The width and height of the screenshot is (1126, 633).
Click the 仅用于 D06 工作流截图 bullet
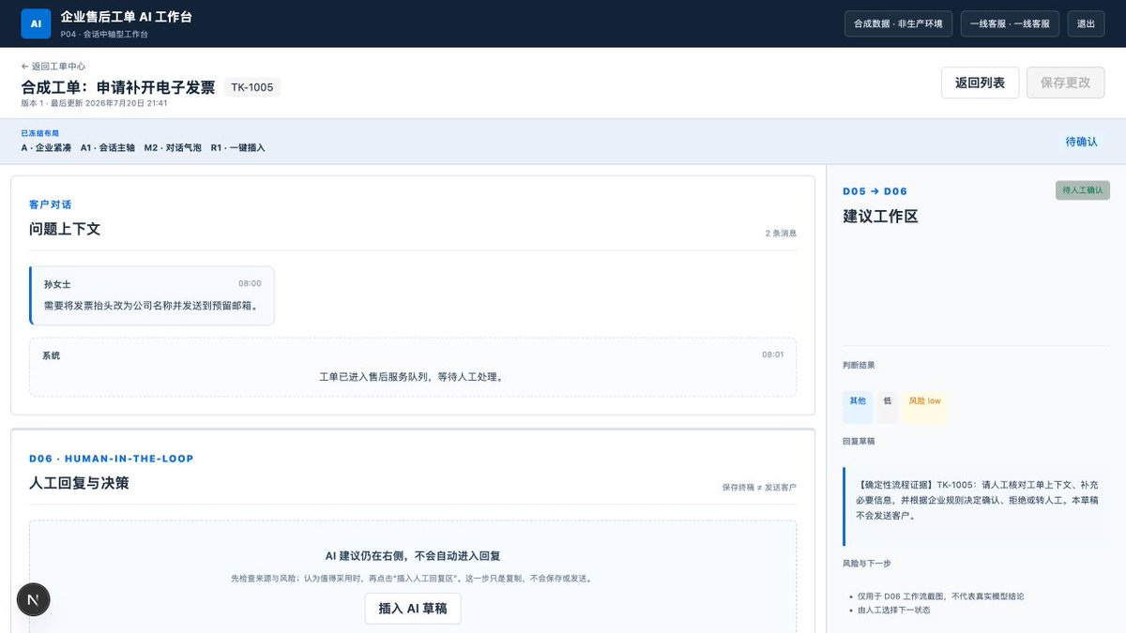(941, 596)
